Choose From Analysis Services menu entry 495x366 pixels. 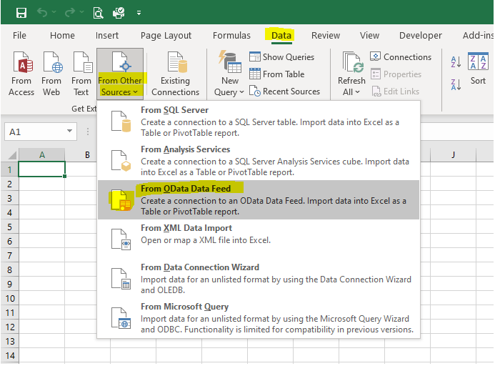point(259,161)
